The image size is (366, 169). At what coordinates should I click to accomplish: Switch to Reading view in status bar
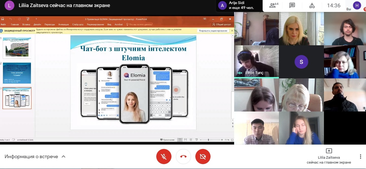191,140
